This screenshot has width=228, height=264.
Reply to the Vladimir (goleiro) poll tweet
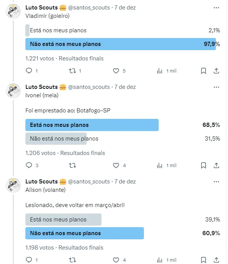29,71
